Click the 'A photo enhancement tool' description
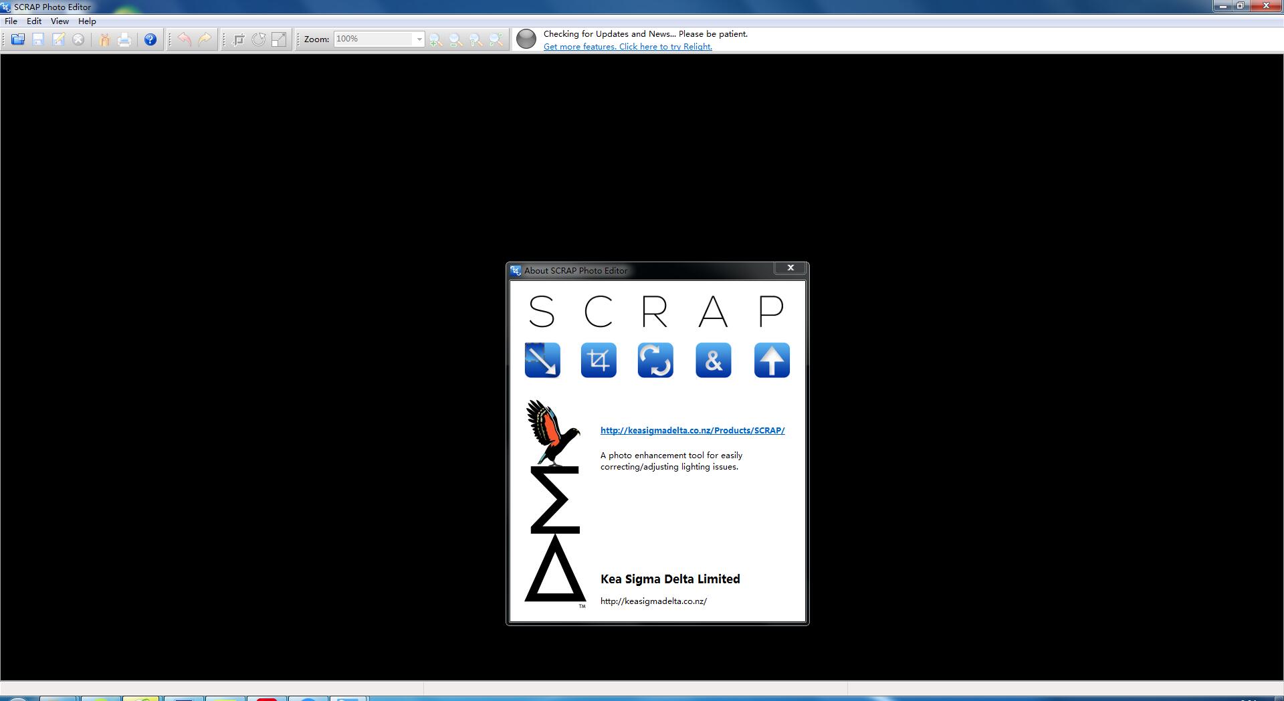The image size is (1284, 701). [671, 461]
